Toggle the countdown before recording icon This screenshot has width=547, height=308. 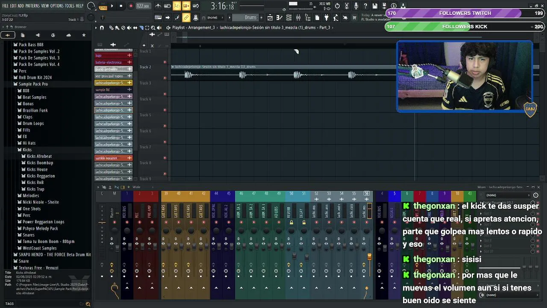pos(177,6)
